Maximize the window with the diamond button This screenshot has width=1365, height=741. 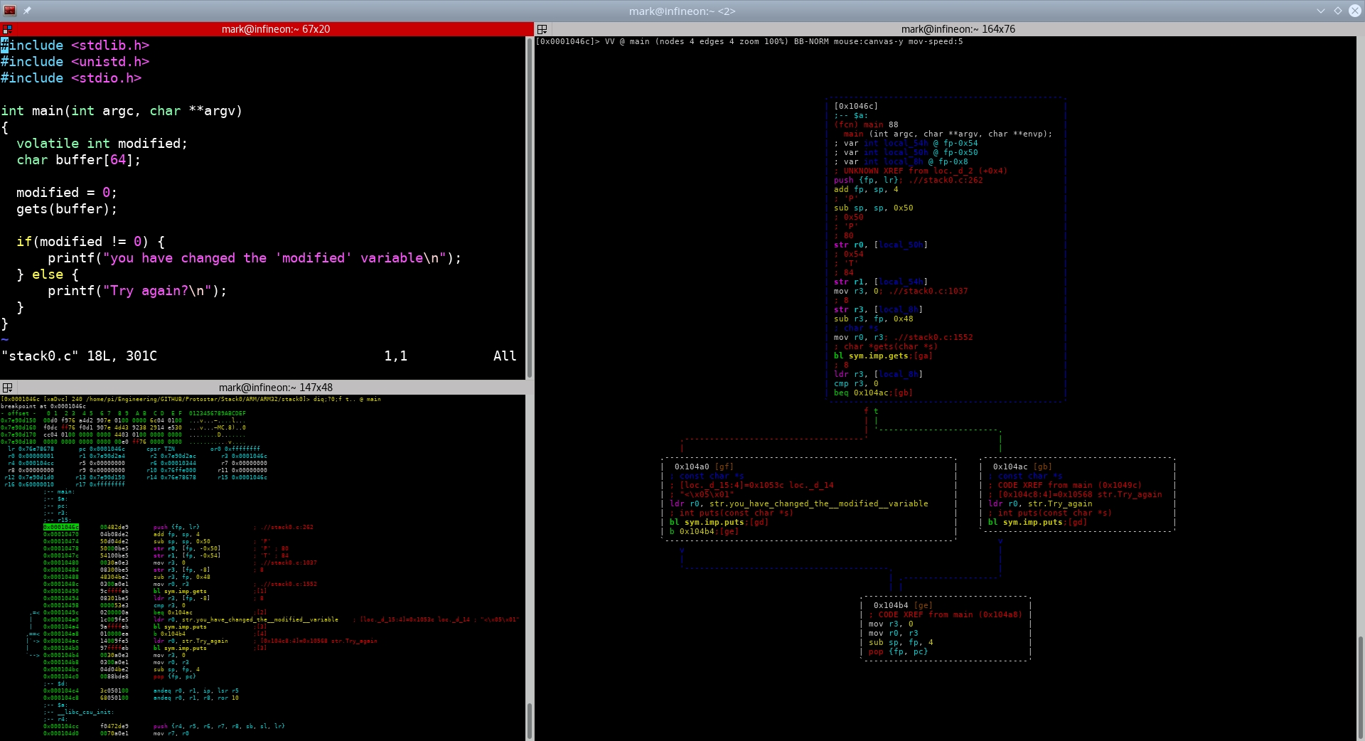click(x=1337, y=11)
